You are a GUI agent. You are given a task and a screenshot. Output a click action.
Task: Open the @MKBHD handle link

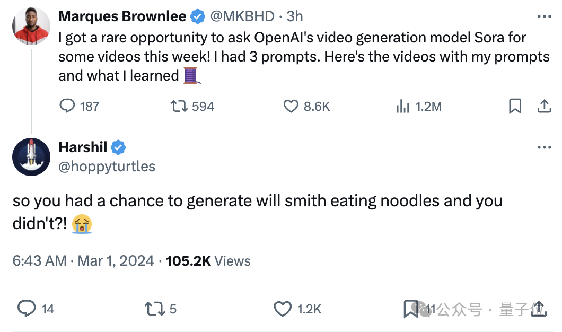242,16
